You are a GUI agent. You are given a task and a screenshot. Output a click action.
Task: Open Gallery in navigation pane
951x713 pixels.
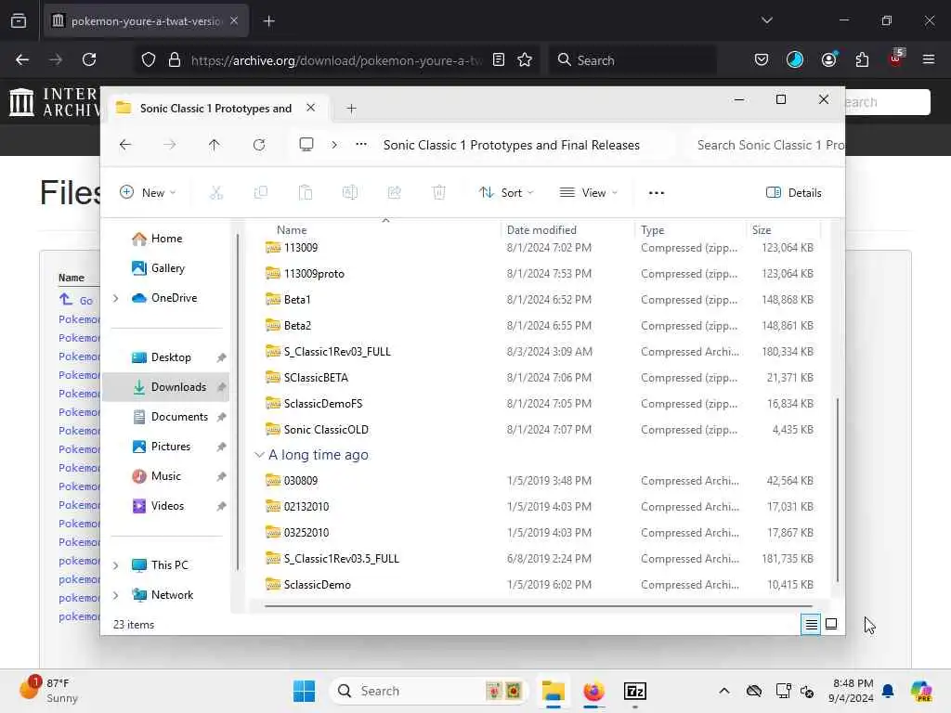coord(165,268)
